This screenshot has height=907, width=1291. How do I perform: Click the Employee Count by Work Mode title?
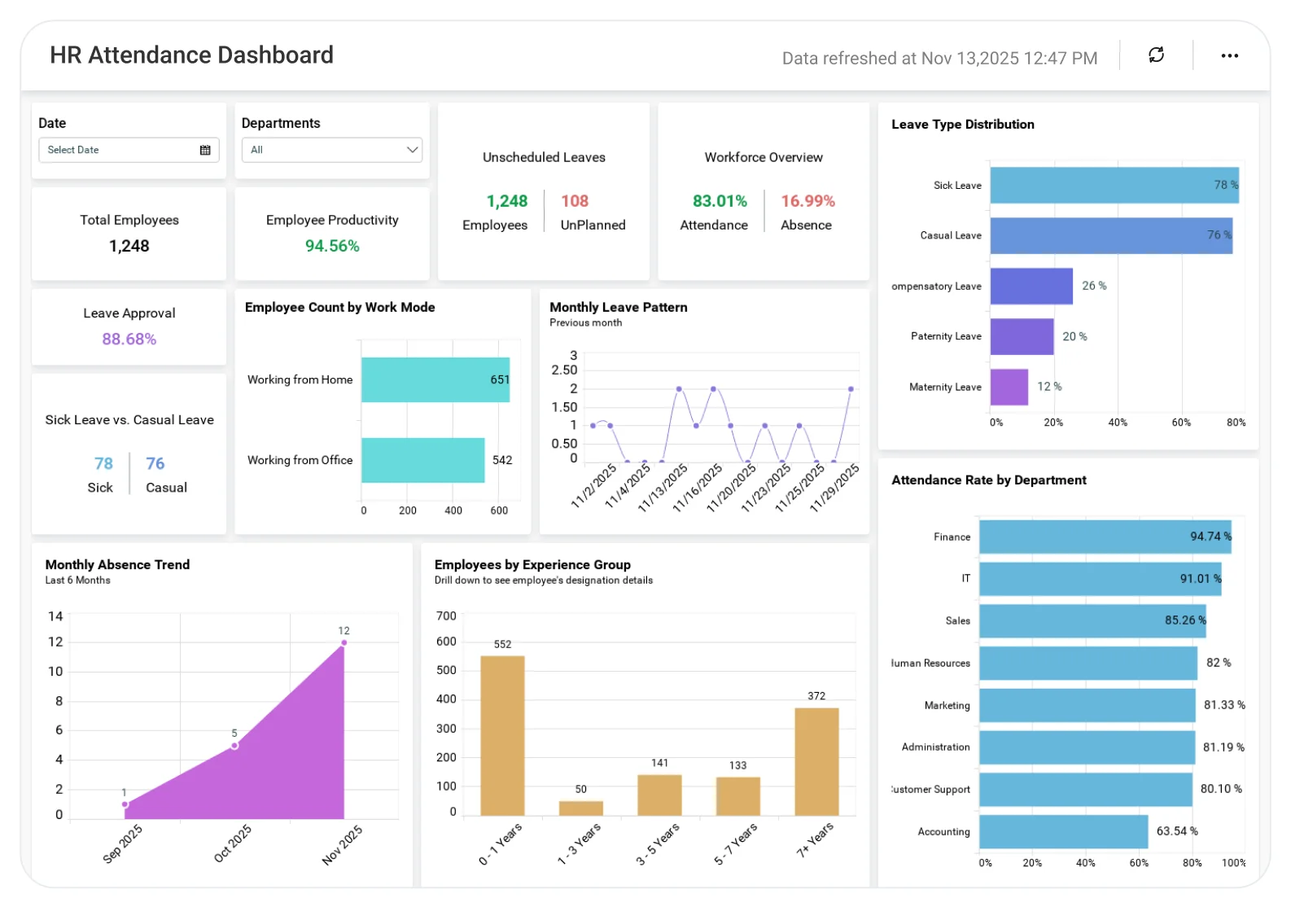pos(339,307)
